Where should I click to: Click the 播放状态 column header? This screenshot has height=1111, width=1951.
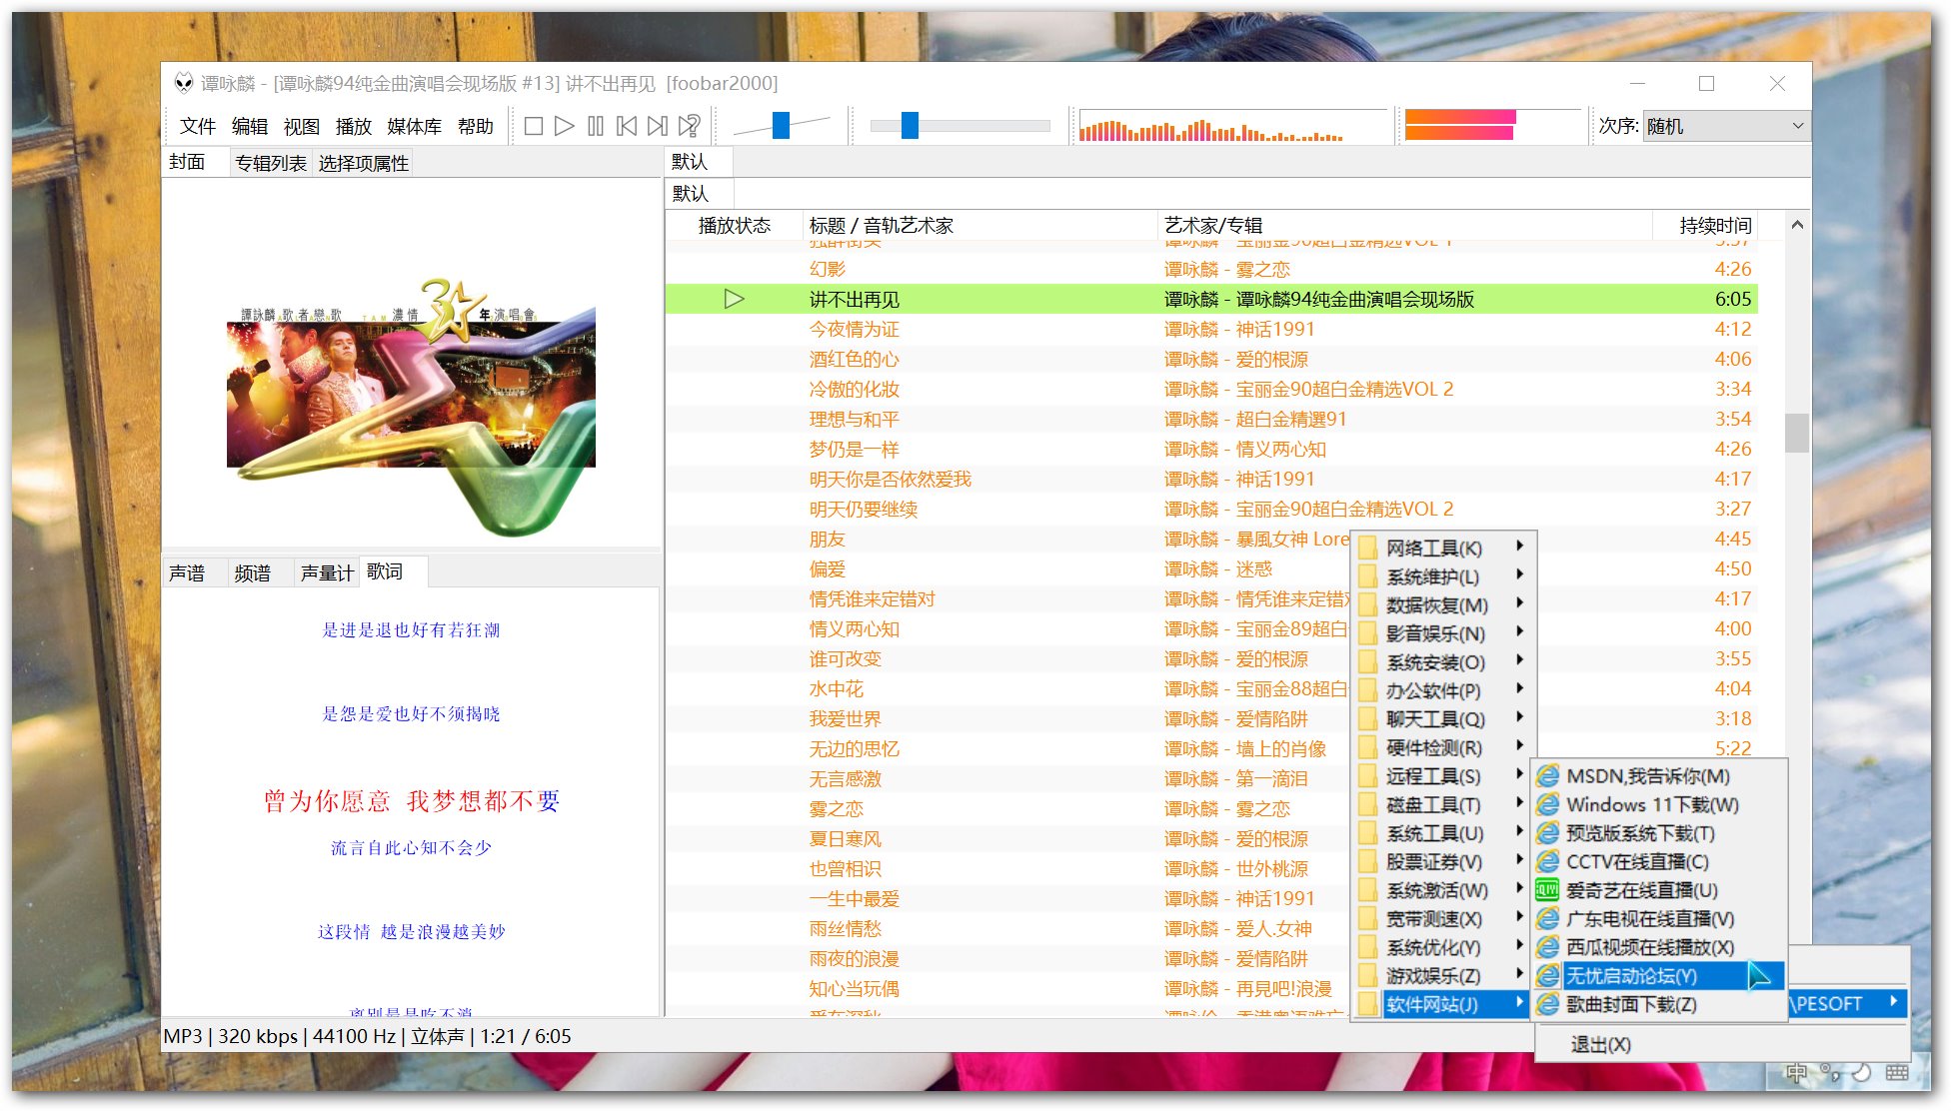pyautogui.click(x=735, y=226)
